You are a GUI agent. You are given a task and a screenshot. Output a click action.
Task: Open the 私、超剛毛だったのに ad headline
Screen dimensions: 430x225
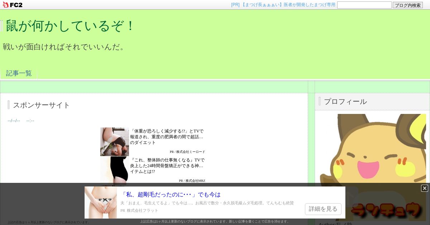(x=171, y=195)
